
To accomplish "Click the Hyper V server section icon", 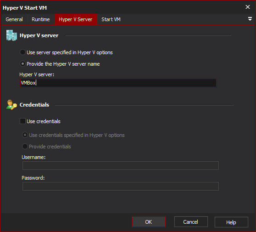I will 11,35.
